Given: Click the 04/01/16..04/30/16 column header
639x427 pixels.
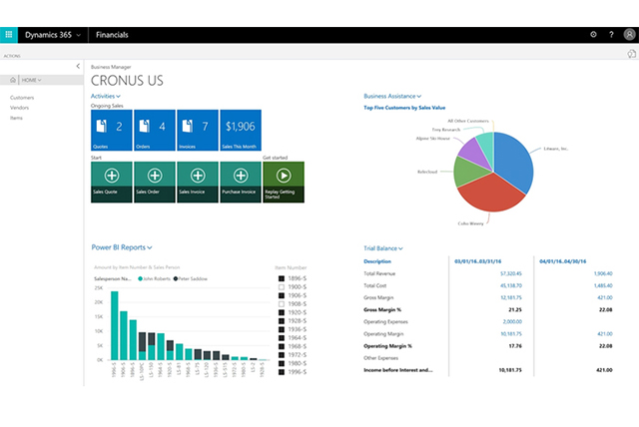Looking at the screenshot, I should (x=563, y=261).
